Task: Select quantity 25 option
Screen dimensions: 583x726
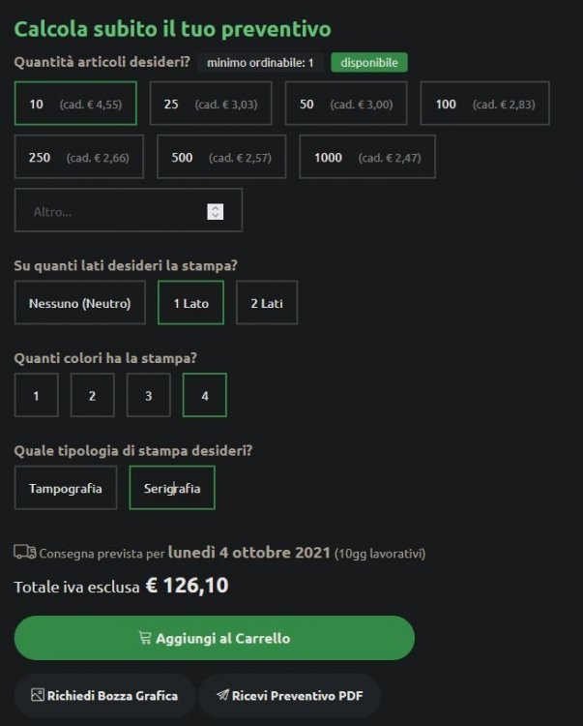Action: coord(210,104)
